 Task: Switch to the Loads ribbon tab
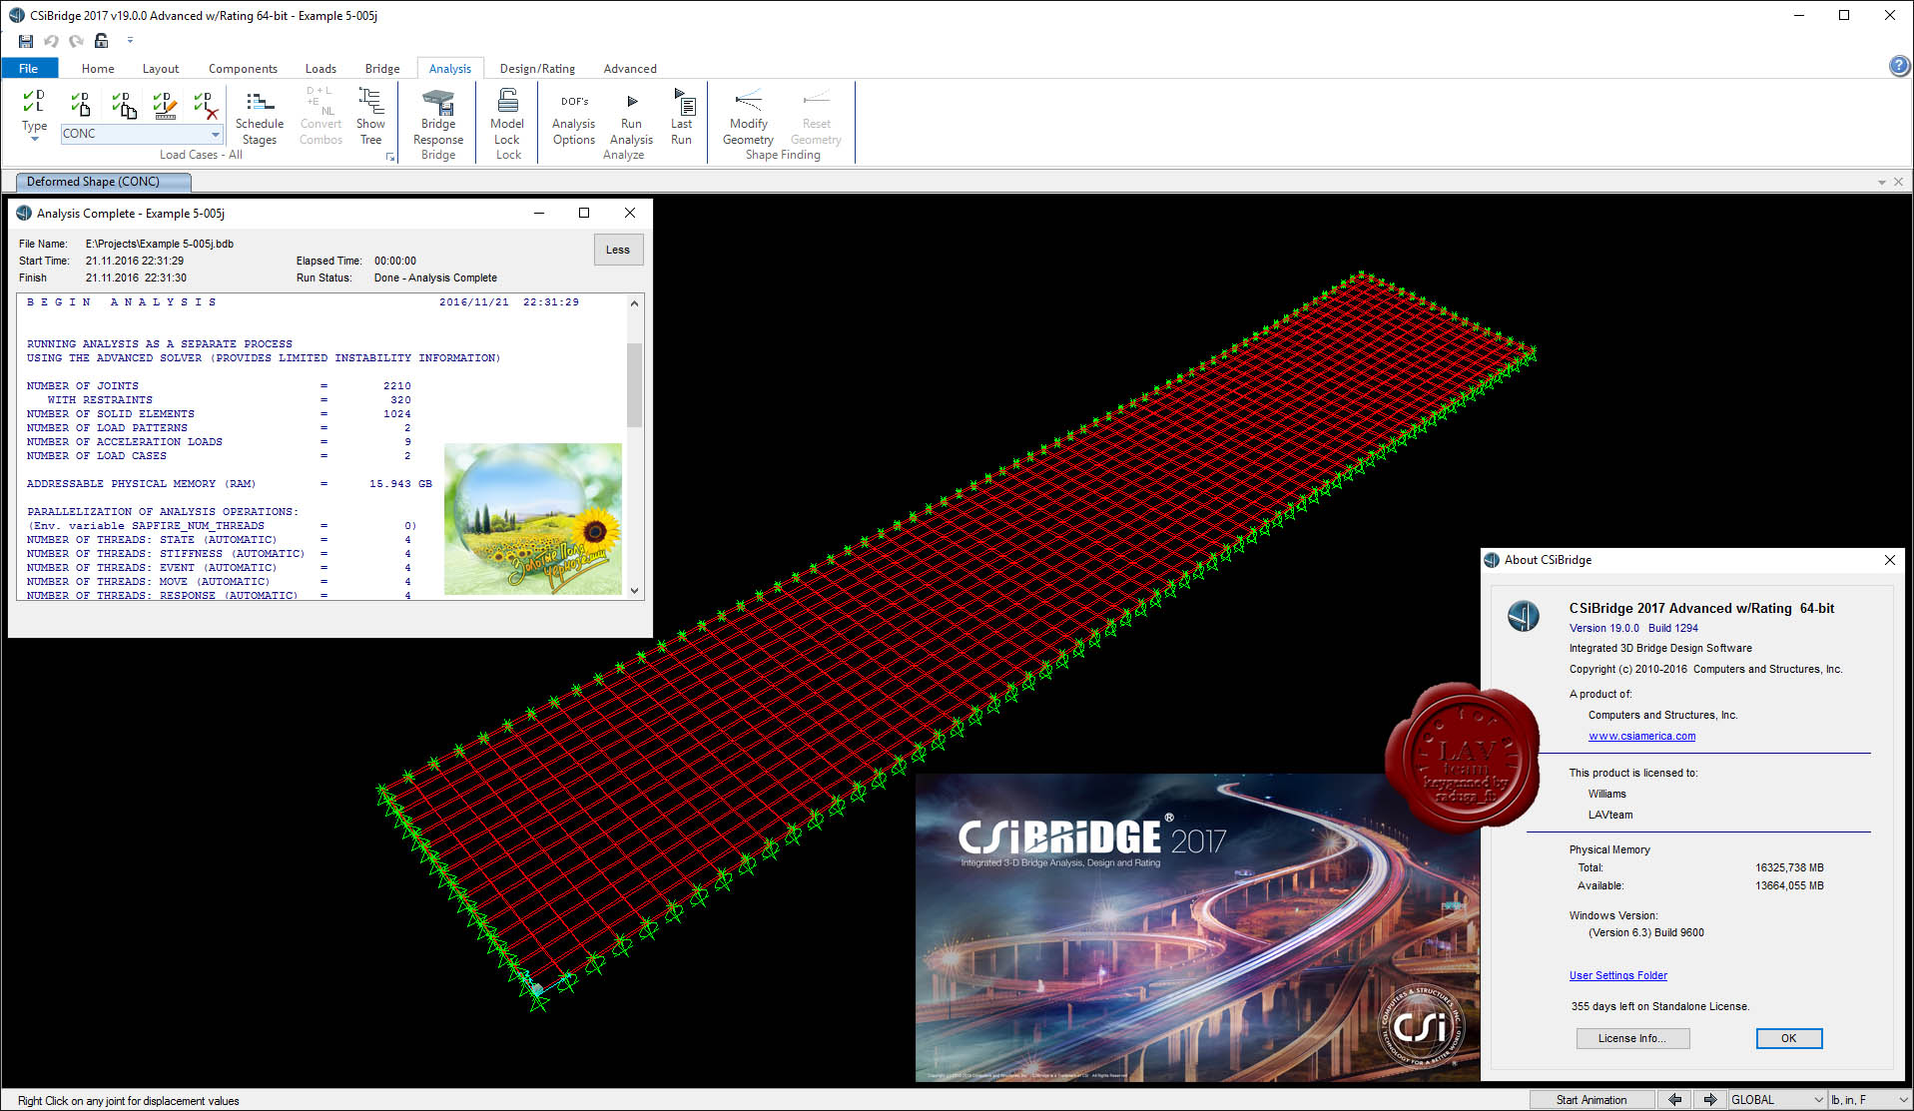pos(320,68)
